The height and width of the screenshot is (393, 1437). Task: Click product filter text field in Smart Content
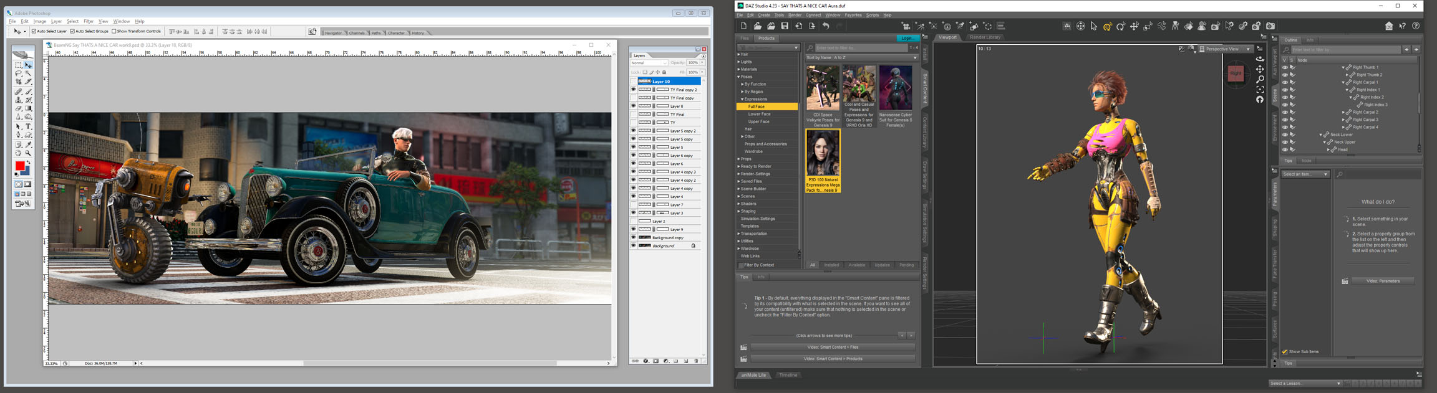[861, 47]
